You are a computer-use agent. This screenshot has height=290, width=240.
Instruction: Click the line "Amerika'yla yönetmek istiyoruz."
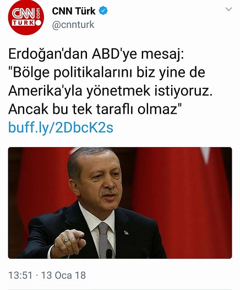110,91
